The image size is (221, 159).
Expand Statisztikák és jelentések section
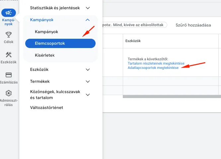tap(88, 8)
